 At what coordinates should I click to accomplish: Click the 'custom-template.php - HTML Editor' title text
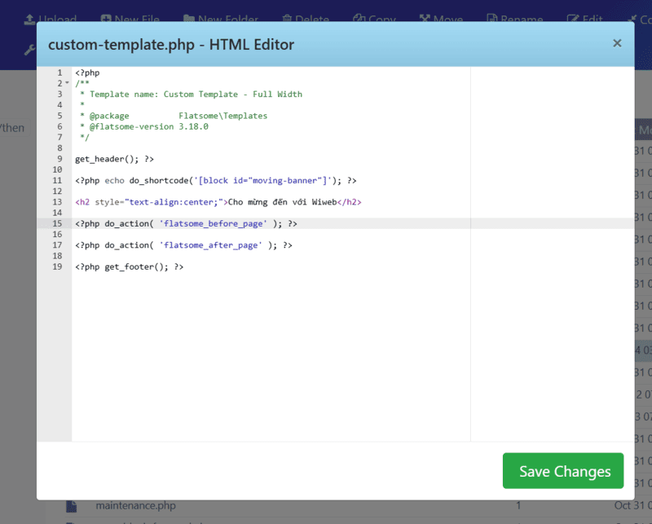[171, 45]
